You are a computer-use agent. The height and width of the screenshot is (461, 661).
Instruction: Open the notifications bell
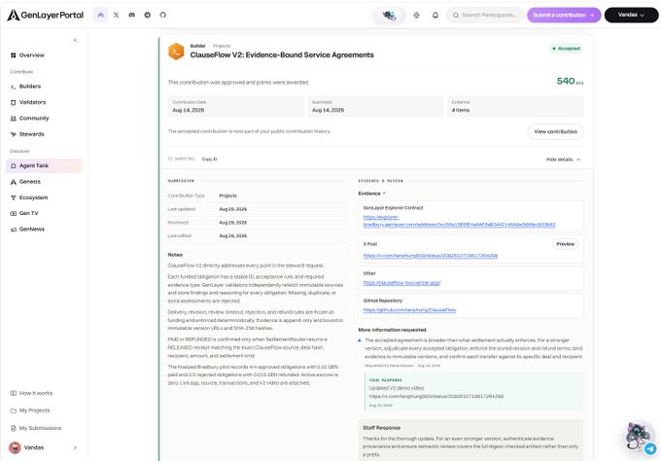point(435,16)
